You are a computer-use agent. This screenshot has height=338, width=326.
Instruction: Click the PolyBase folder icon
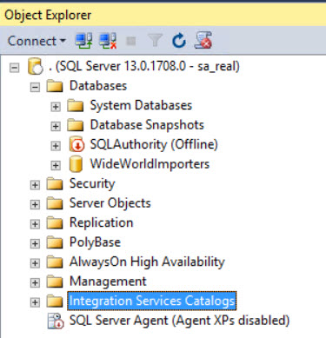point(55,242)
